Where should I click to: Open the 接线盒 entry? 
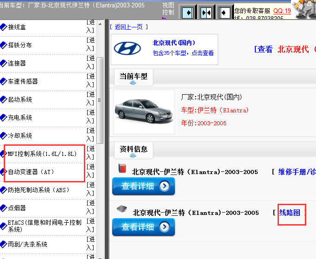coord(17,27)
